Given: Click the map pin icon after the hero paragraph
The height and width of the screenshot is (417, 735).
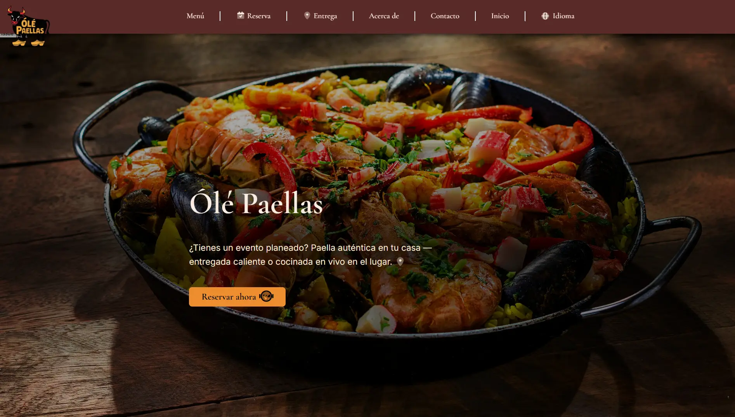Looking at the screenshot, I should coord(400,262).
